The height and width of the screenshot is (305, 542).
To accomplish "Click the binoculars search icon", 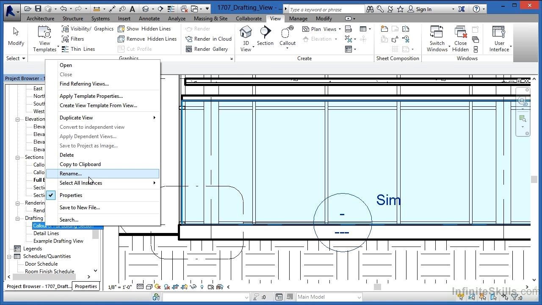I will coord(370,9).
